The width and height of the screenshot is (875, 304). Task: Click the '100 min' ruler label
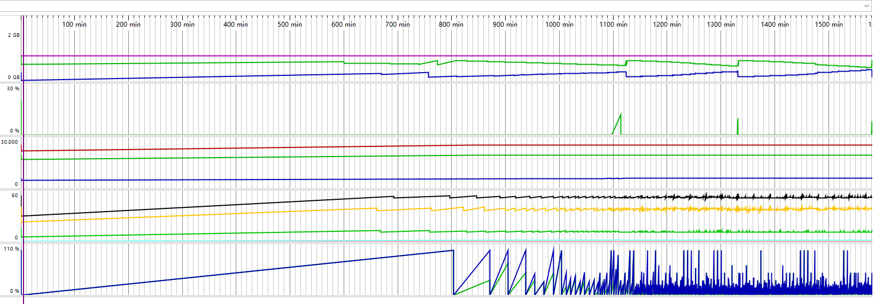74,25
